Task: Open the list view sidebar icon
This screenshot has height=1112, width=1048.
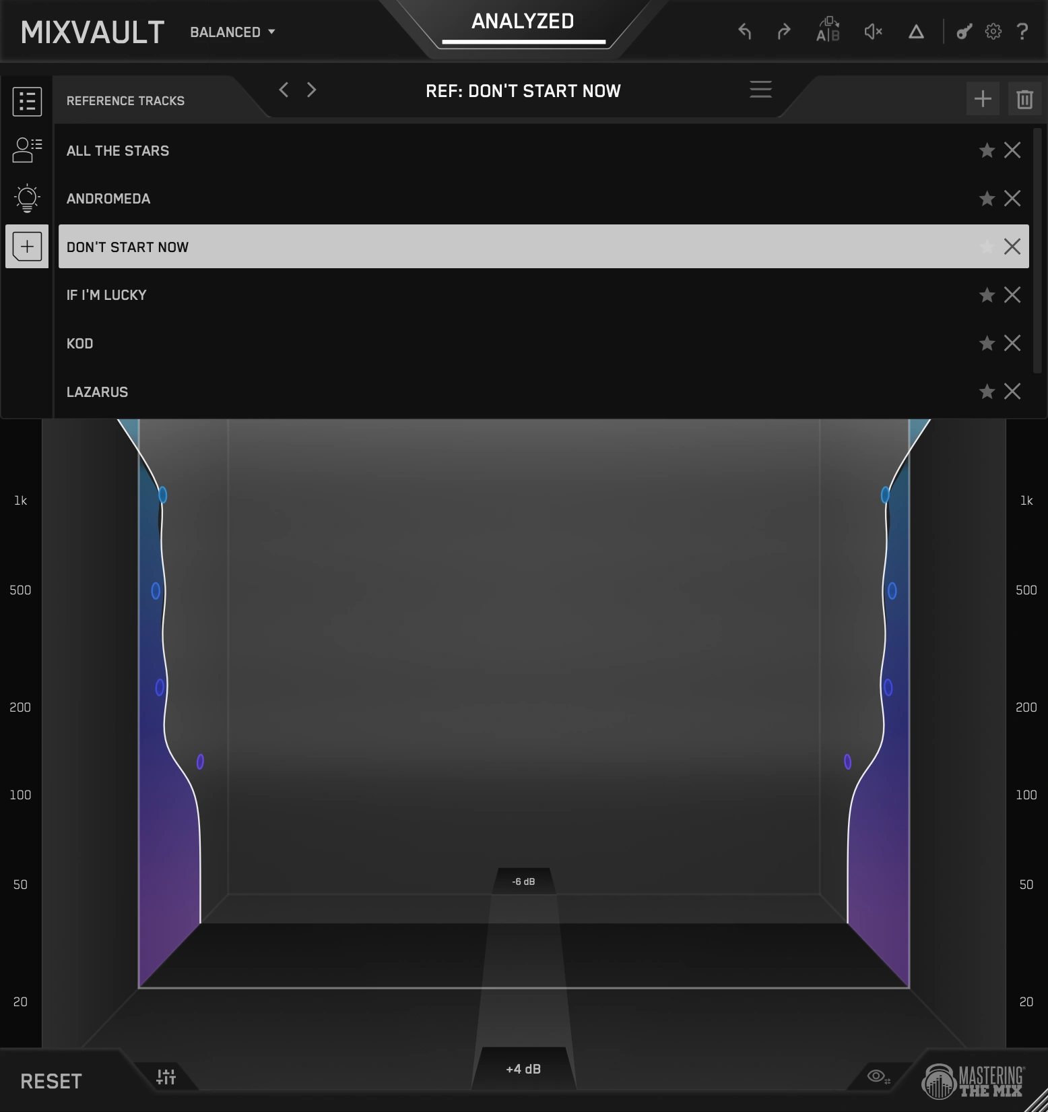Action: tap(27, 102)
